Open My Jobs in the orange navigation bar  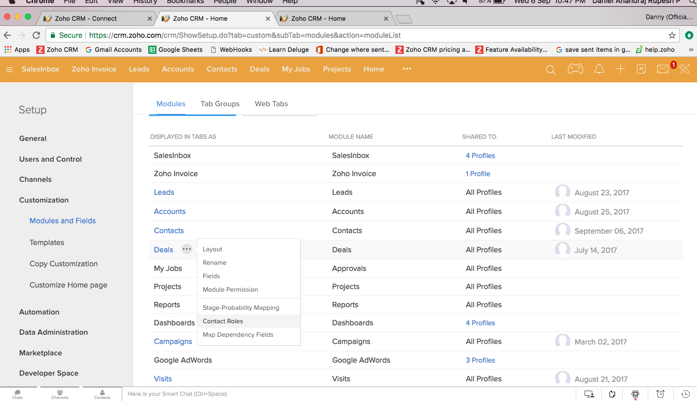296,69
